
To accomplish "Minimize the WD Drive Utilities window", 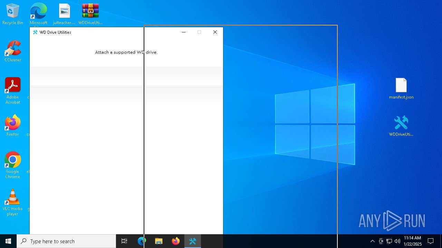I will 184,32.
